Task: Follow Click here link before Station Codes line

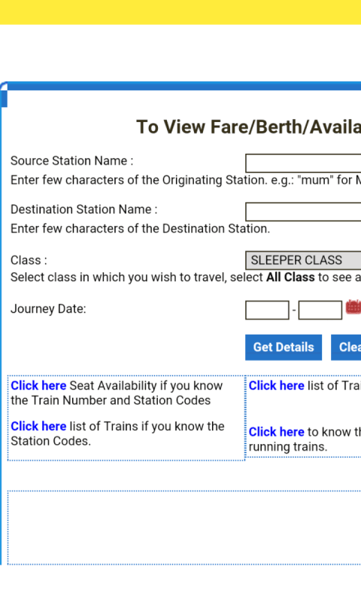Action: tap(38, 426)
